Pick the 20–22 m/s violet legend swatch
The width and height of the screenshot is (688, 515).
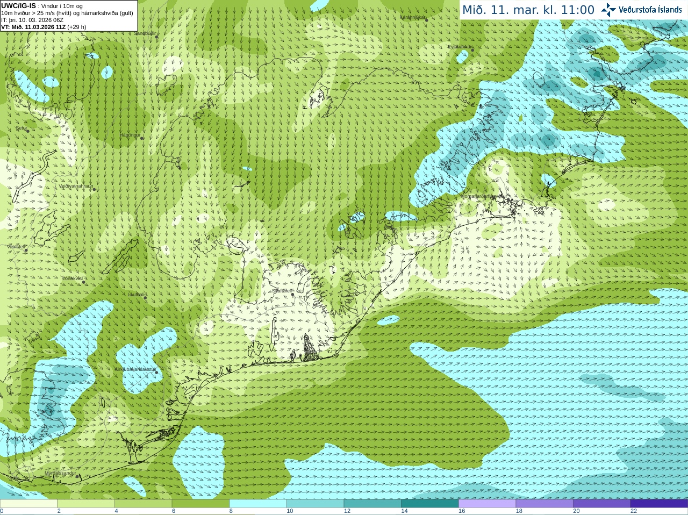602,504
